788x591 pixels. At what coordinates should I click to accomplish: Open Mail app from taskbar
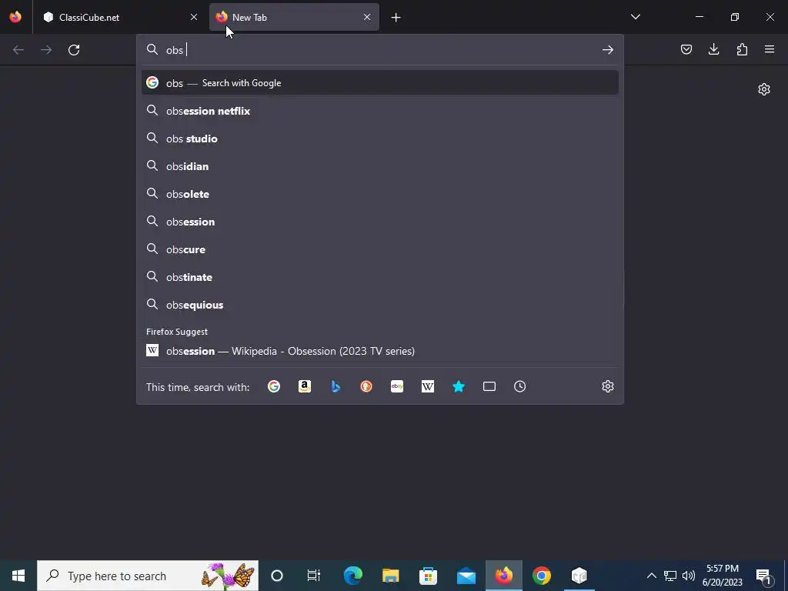coord(466,576)
